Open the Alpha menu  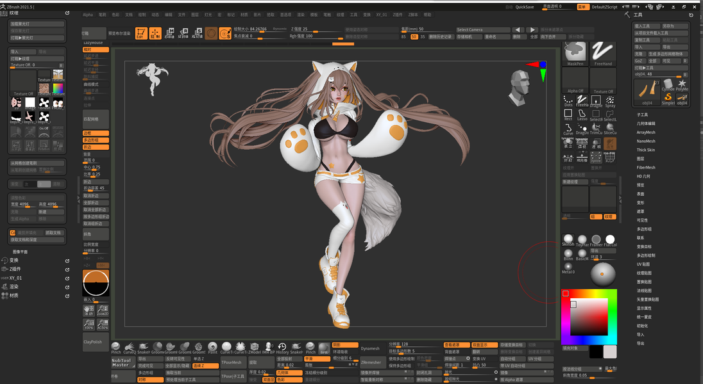(87, 15)
